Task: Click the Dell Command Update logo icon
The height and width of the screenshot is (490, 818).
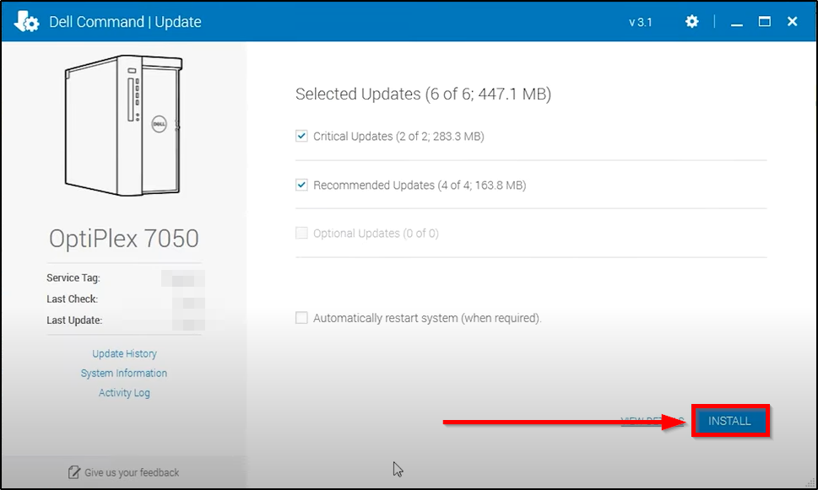Action: tap(27, 22)
